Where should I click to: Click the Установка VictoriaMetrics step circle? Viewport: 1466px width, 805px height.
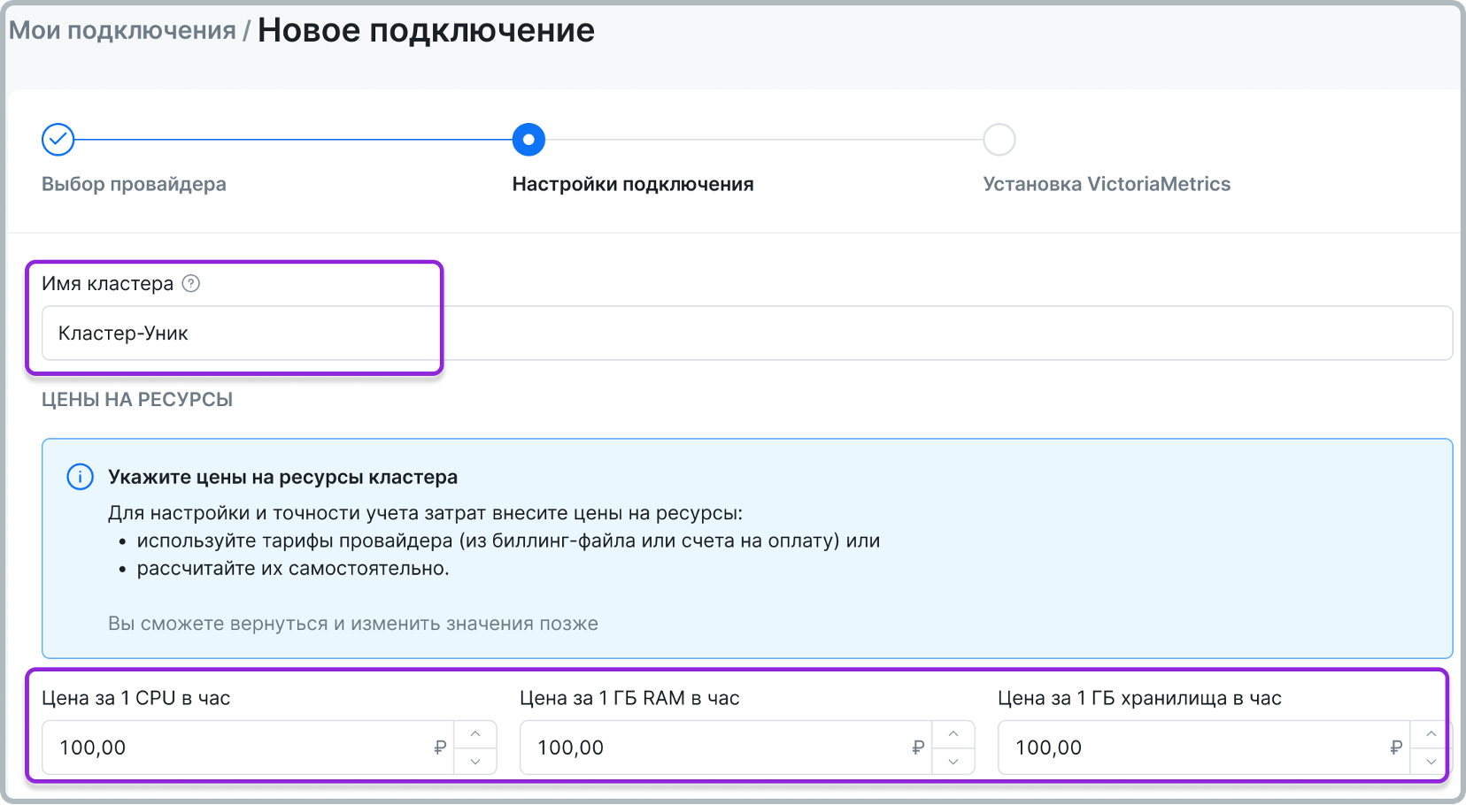click(x=999, y=140)
